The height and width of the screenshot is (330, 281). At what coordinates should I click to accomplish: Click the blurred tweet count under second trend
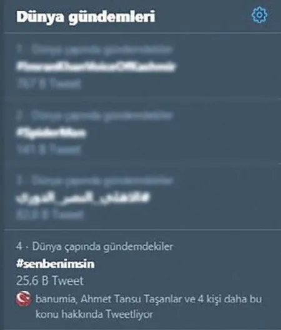49,149
